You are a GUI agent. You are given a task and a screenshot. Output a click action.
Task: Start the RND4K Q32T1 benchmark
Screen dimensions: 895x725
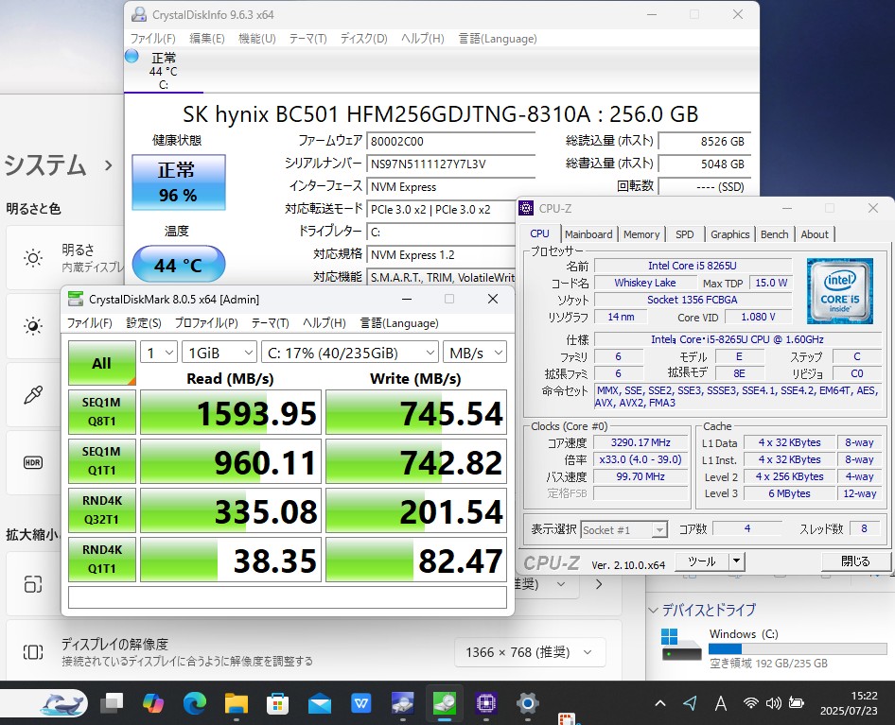coord(101,509)
